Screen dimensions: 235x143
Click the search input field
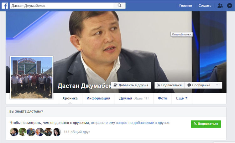(63, 6)
